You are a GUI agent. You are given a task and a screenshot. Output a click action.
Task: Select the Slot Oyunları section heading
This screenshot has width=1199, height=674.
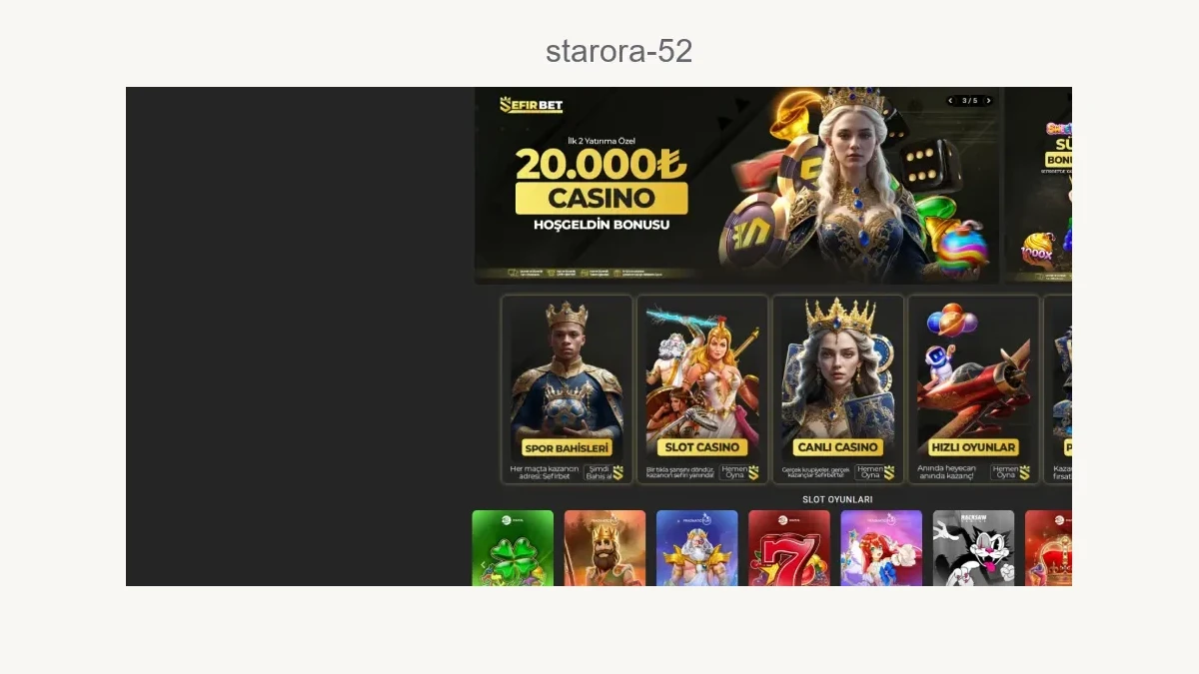pos(837,499)
